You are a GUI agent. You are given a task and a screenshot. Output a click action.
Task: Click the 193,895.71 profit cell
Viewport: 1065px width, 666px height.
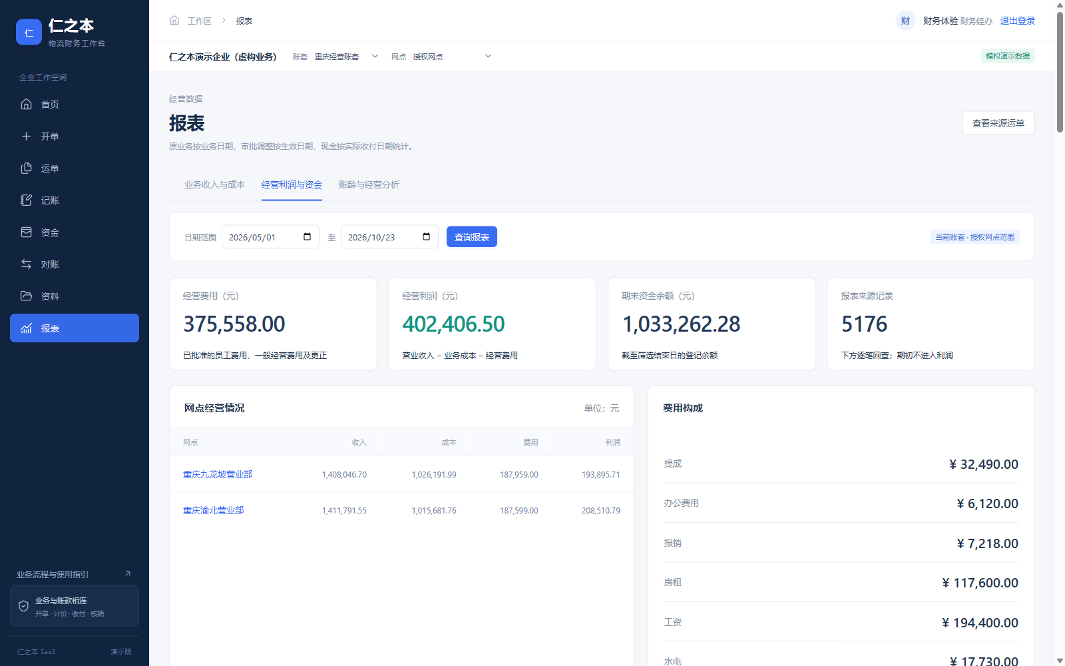click(x=600, y=475)
